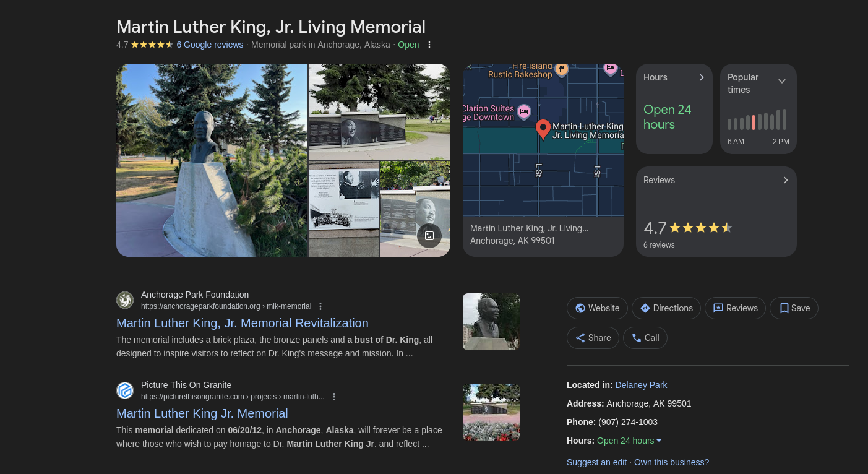Open memorial thumbnail beside Picture This On Granite result
Screen dimensions: 868x474
pos(491,412)
